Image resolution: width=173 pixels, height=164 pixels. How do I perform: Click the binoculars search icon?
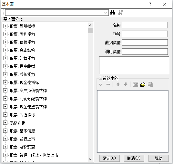pyautogui.click(x=112, y=13)
